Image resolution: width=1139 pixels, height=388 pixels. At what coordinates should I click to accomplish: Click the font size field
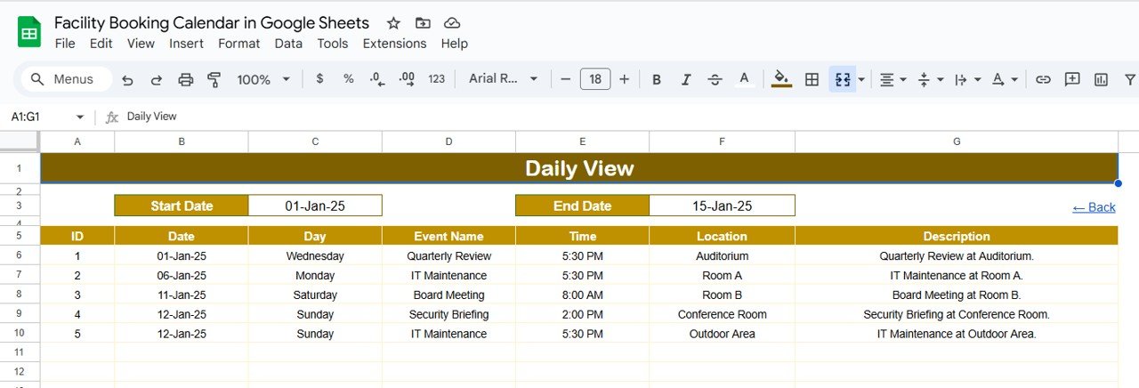(x=594, y=79)
